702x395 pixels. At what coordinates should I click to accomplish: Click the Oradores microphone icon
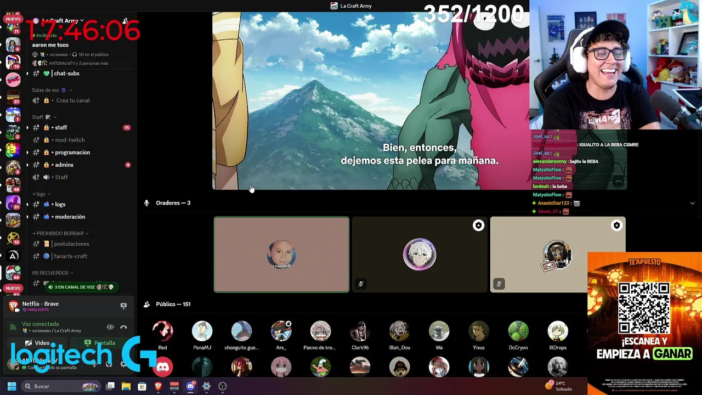pyautogui.click(x=146, y=203)
